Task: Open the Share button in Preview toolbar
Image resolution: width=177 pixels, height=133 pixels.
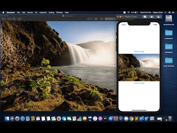Action: pyautogui.click(x=20, y=19)
